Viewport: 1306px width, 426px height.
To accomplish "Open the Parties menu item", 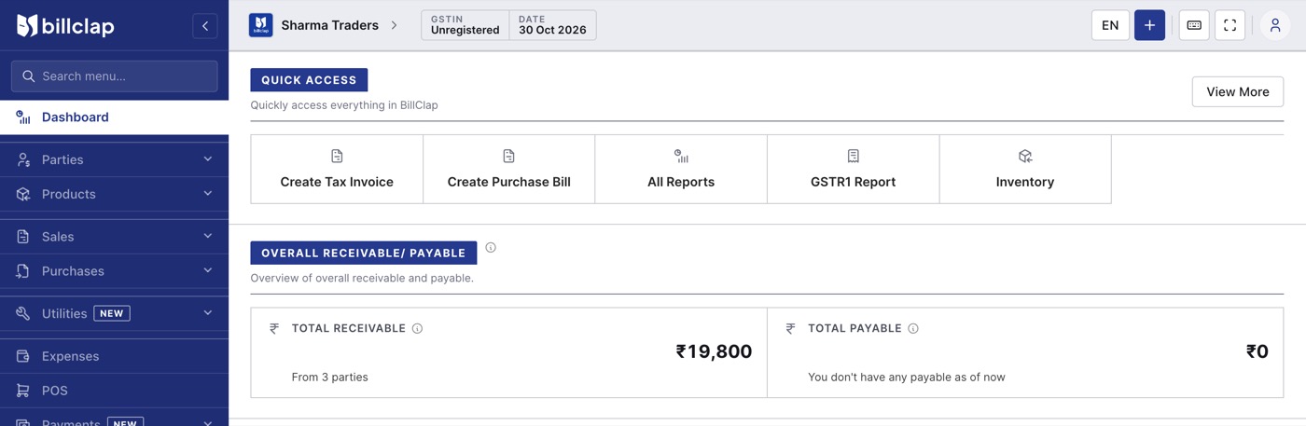I will pos(114,160).
